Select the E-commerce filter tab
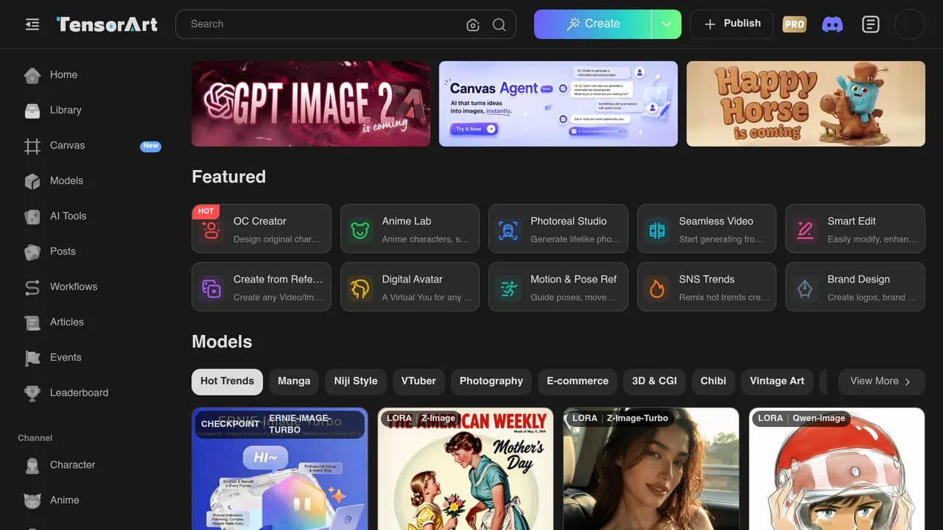The image size is (943, 530). click(578, 381)
